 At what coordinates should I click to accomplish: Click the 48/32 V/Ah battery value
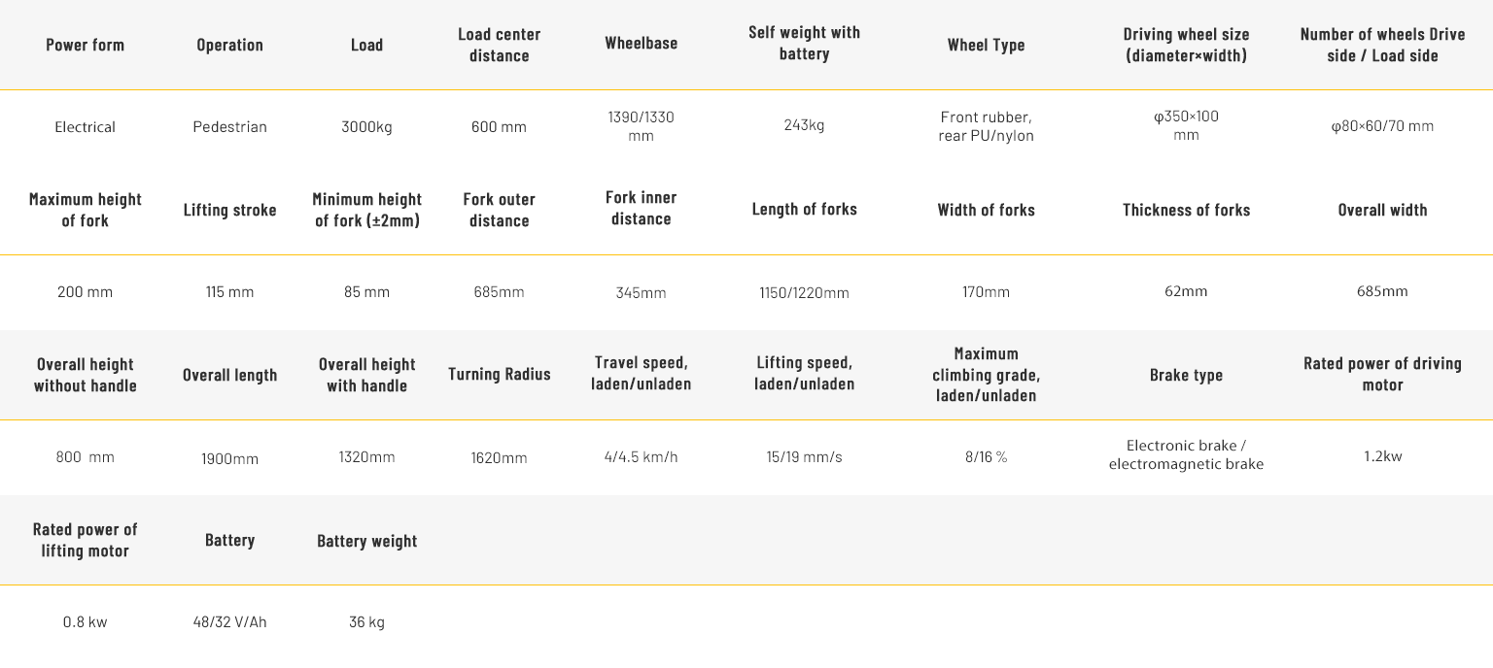click(x=229, y=621)
